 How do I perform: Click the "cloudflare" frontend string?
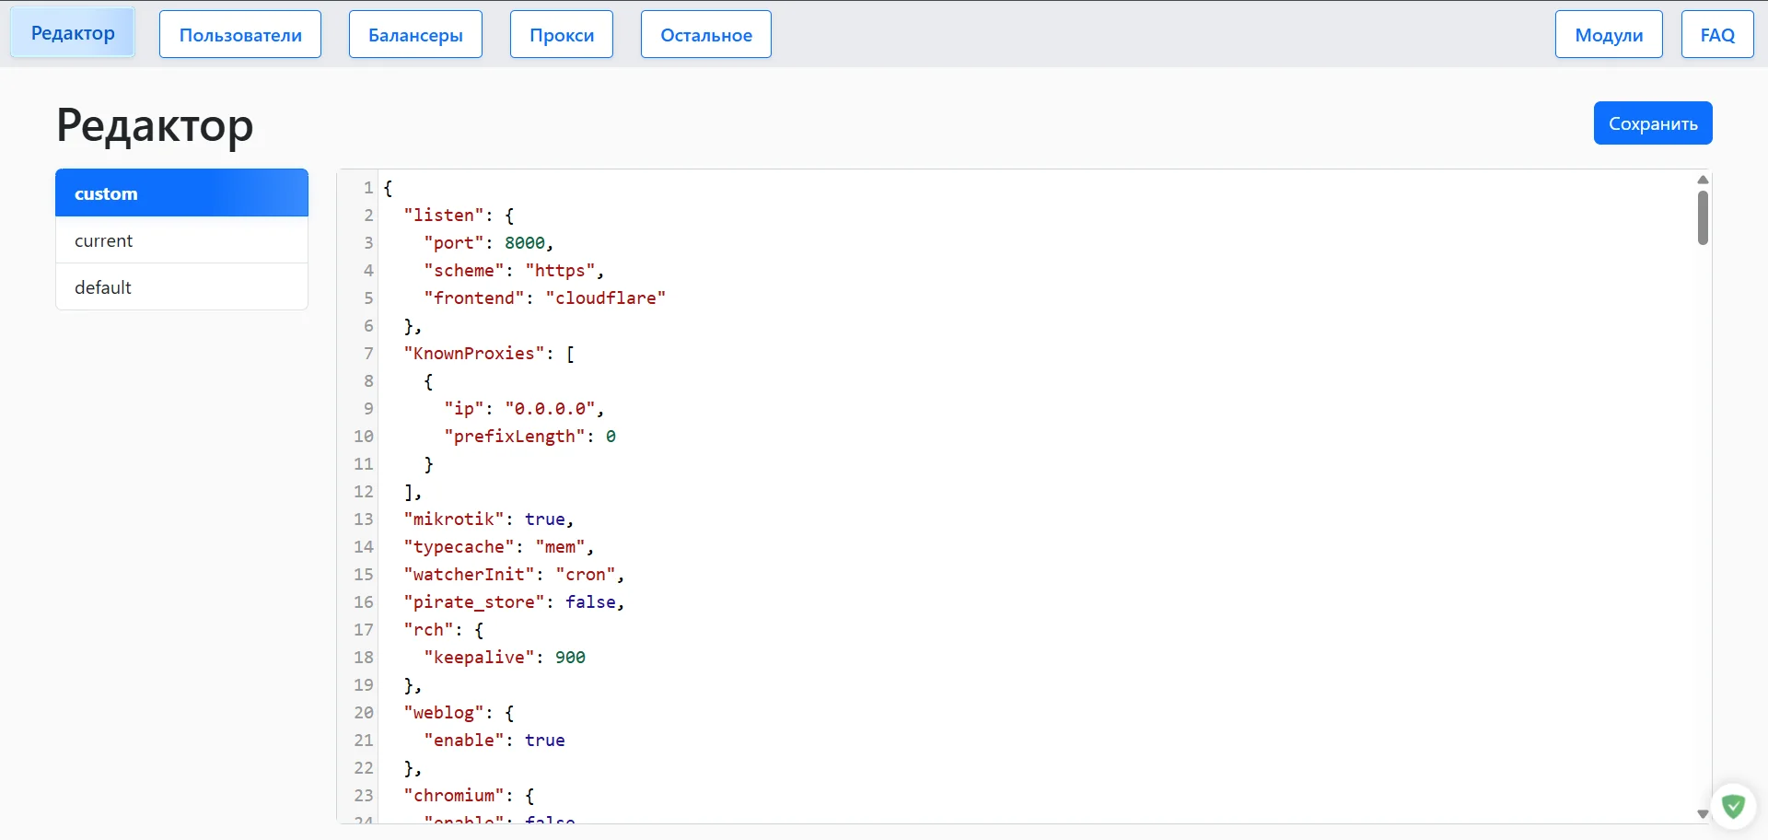[605, 298]
